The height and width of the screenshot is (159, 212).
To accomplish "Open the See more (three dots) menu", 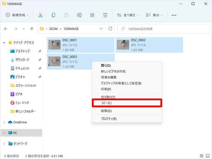I will point(174,15).
